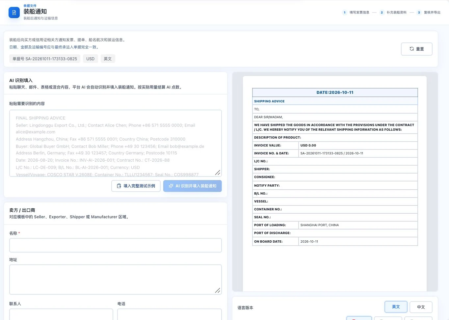This screenshot has height=320, width=449.
Task: Click the 重置 button
Action: (416, 49)
